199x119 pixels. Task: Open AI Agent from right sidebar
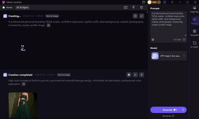194,44
